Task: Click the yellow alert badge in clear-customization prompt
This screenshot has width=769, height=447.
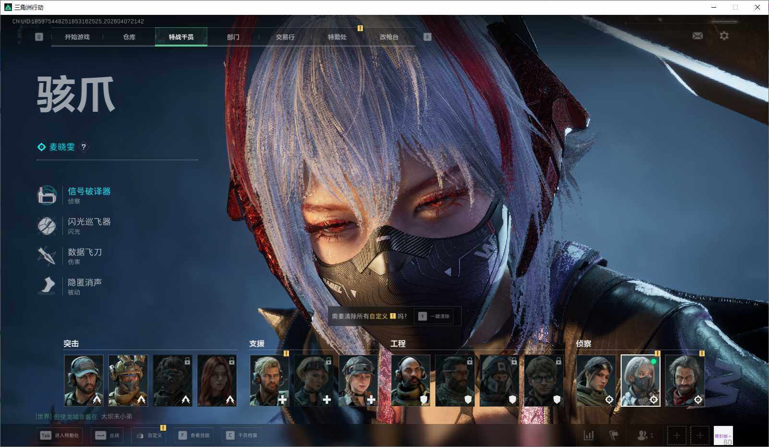Action: [x=393, y=316]
